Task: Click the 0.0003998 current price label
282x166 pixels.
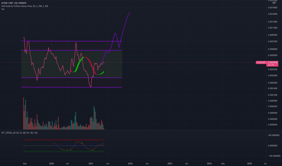Action: click(x=272, y=62)
